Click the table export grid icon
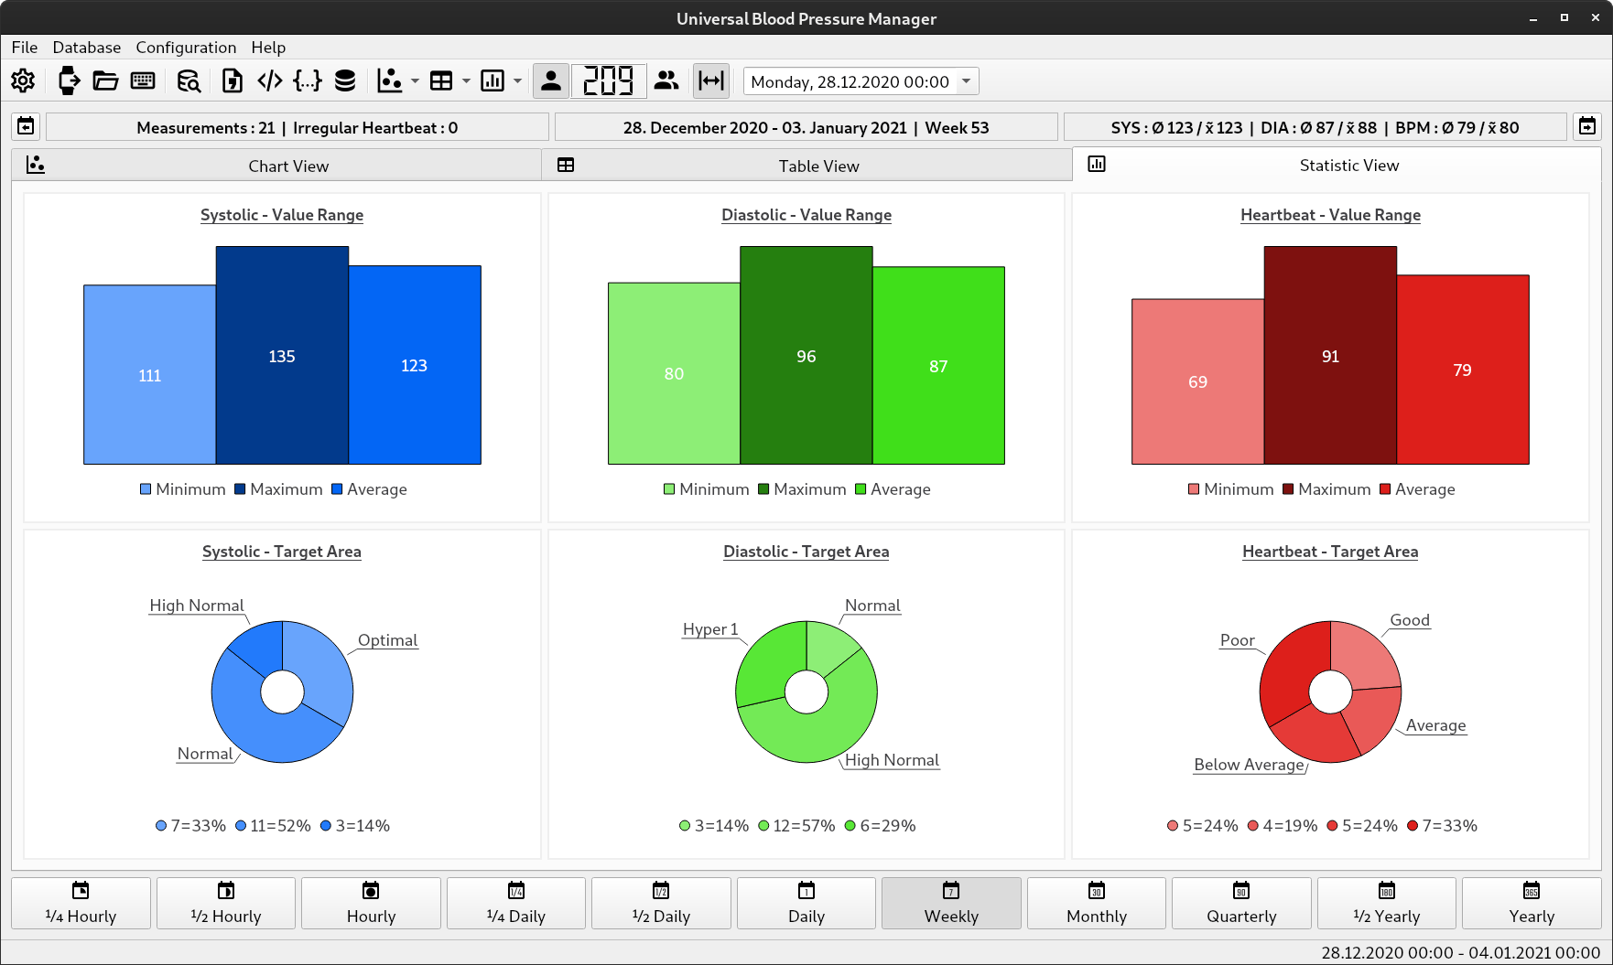The height and width of the screenshot is (965, 1613). 441,81
